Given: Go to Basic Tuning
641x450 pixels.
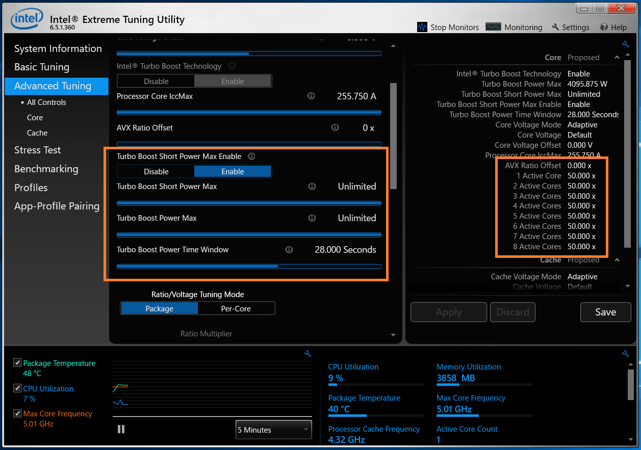Looking at the screenshot, I should (x=42, y=67).
